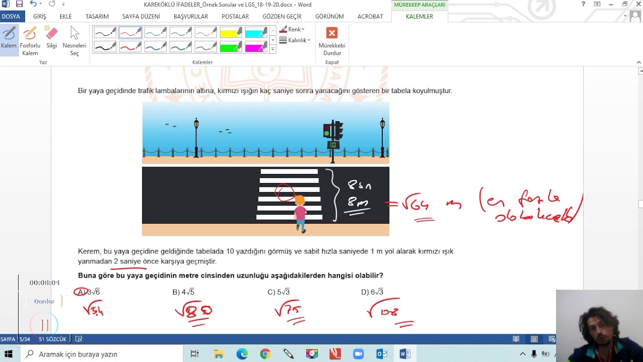Pick the thick green pen preset
The image size is (643, 362).
tap(180, 46)
